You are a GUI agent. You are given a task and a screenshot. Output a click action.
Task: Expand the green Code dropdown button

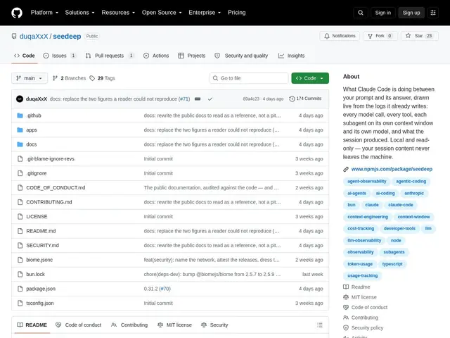pyautogui.click(x=310, y=78)
